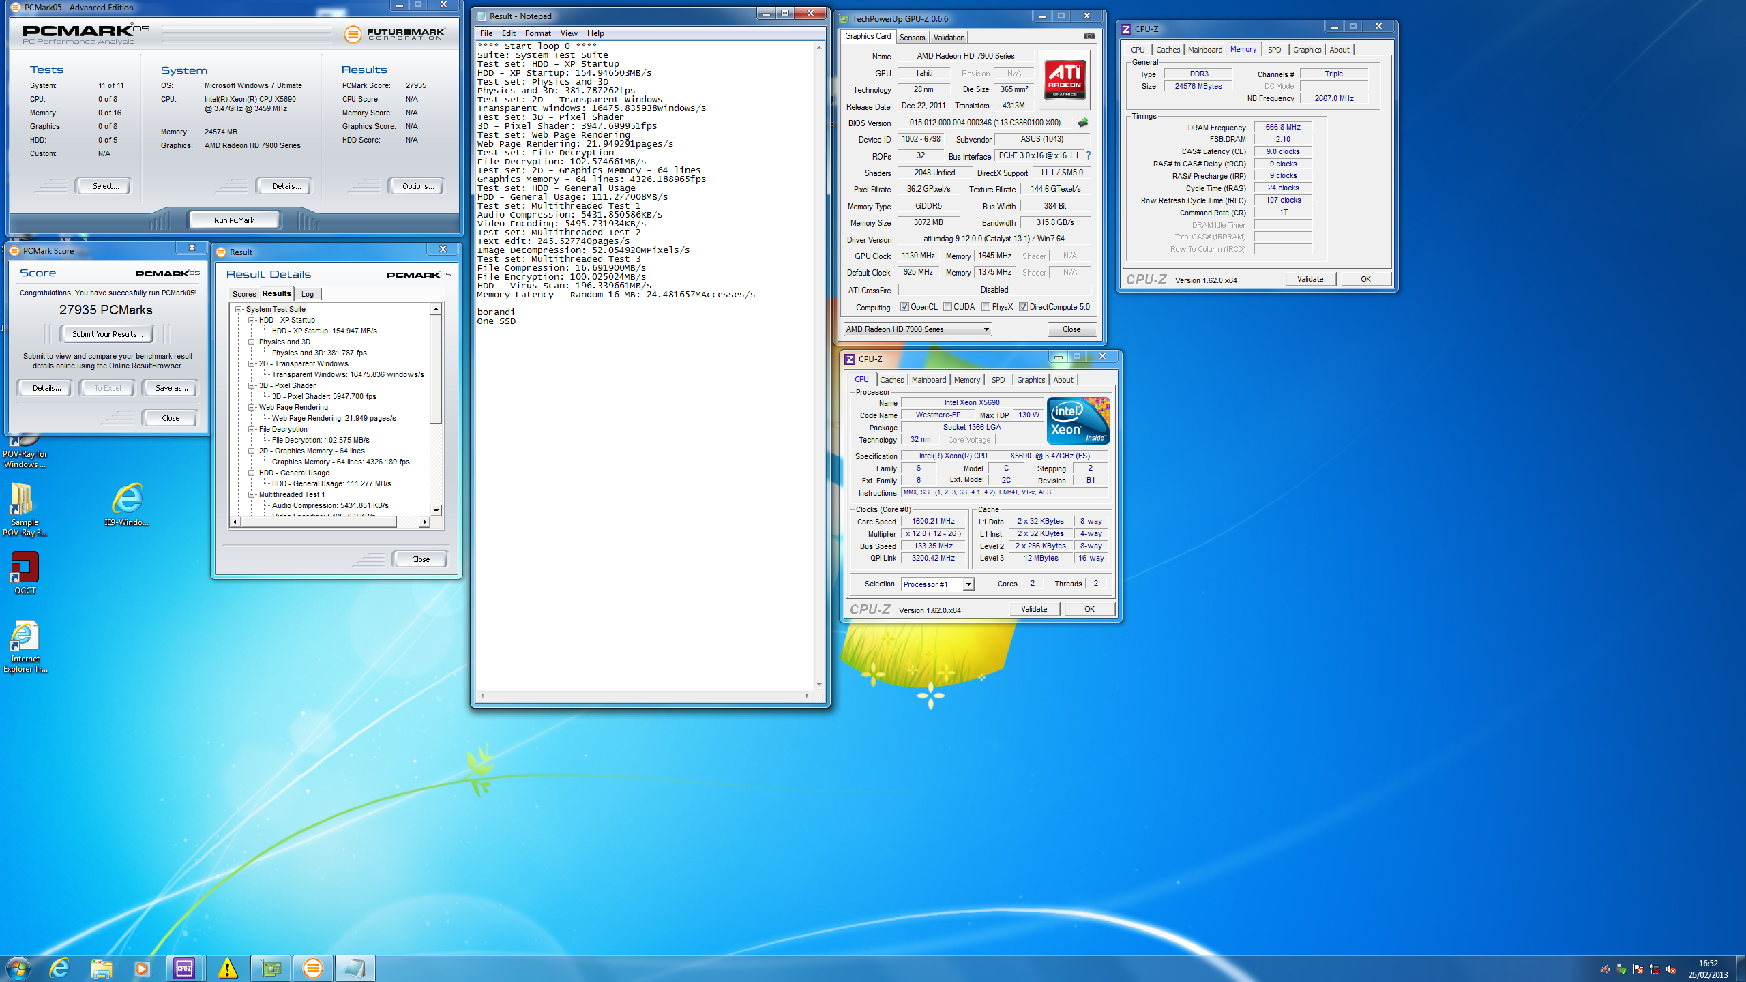
Task: Switch to GPU-Z taskbar button
Action: coord(270,968)
